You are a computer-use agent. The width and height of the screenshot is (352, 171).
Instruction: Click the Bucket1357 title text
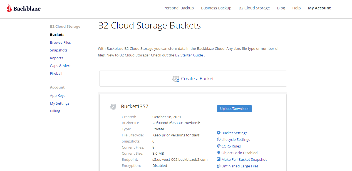[x=134, y=106]
